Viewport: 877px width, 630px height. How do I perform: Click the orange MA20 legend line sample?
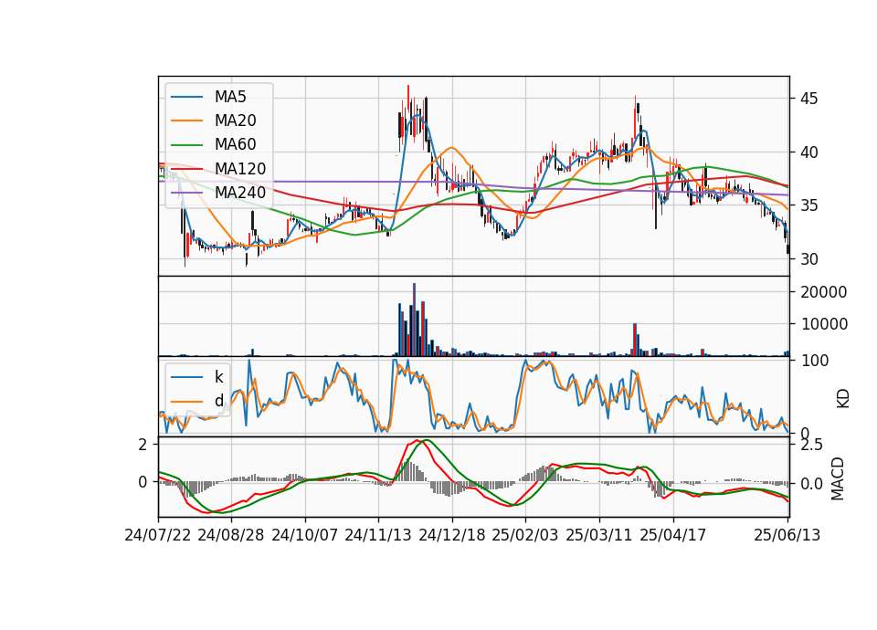point(186,121)
